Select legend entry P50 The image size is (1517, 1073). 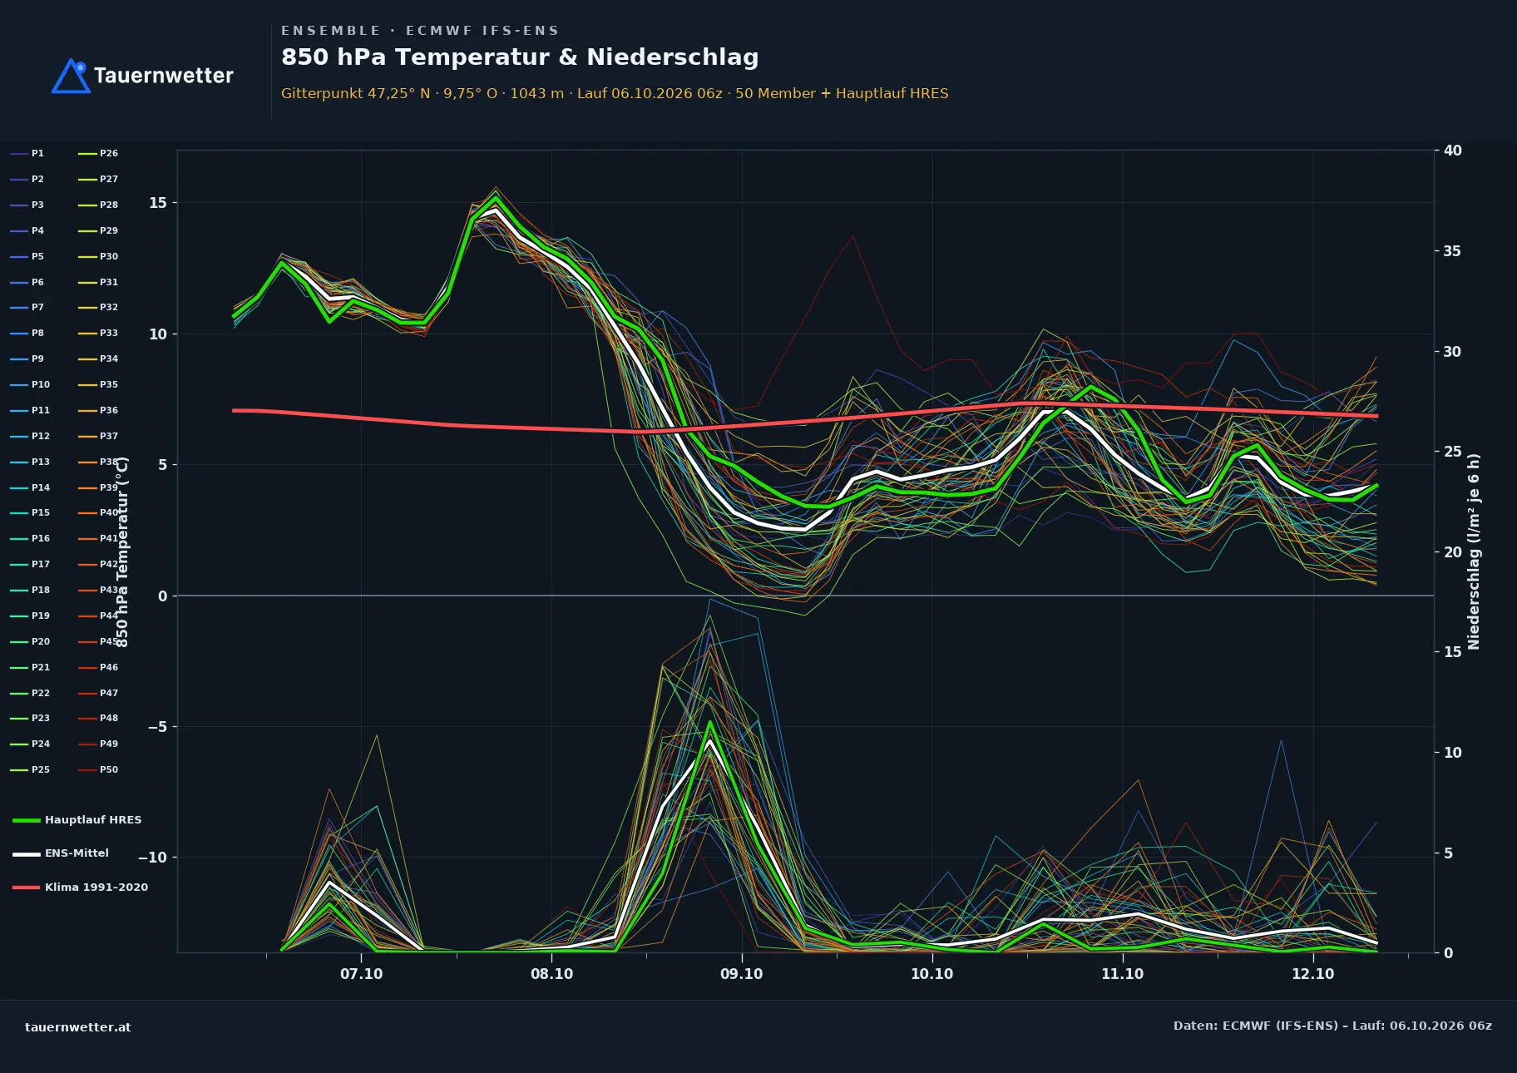(98, 769)
